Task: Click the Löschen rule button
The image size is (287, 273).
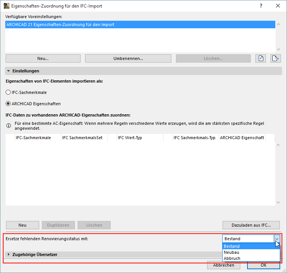Action: click(x=94, y=225)
